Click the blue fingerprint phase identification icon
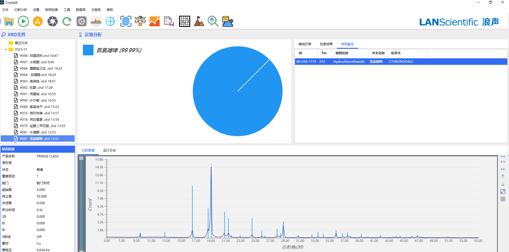This screenshot has height=252, width=509. click(x=126, y=21)
